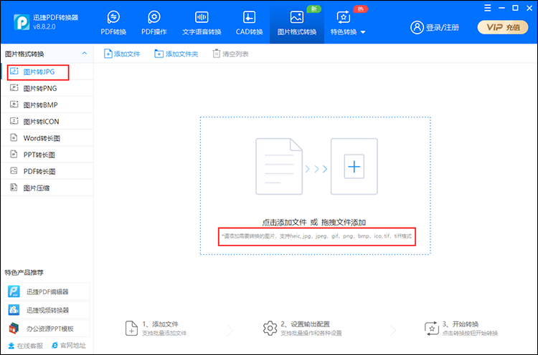
Task: Open the PDF转换 tab
Action: pyautogui.click(x=113, y=23)
